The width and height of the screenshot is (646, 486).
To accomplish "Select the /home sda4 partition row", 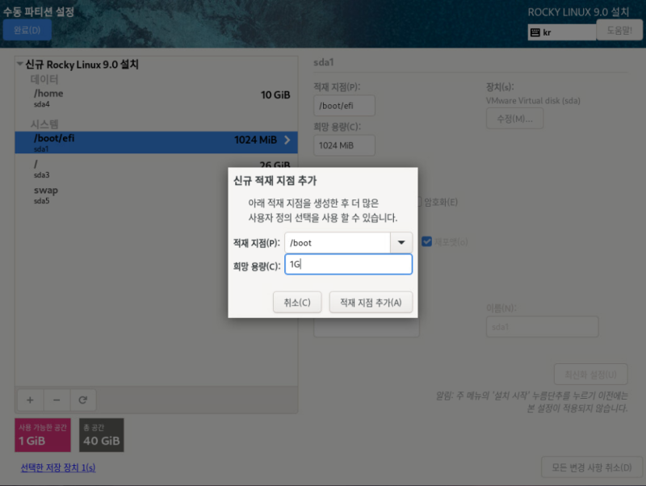I will [x=156, y=98].
